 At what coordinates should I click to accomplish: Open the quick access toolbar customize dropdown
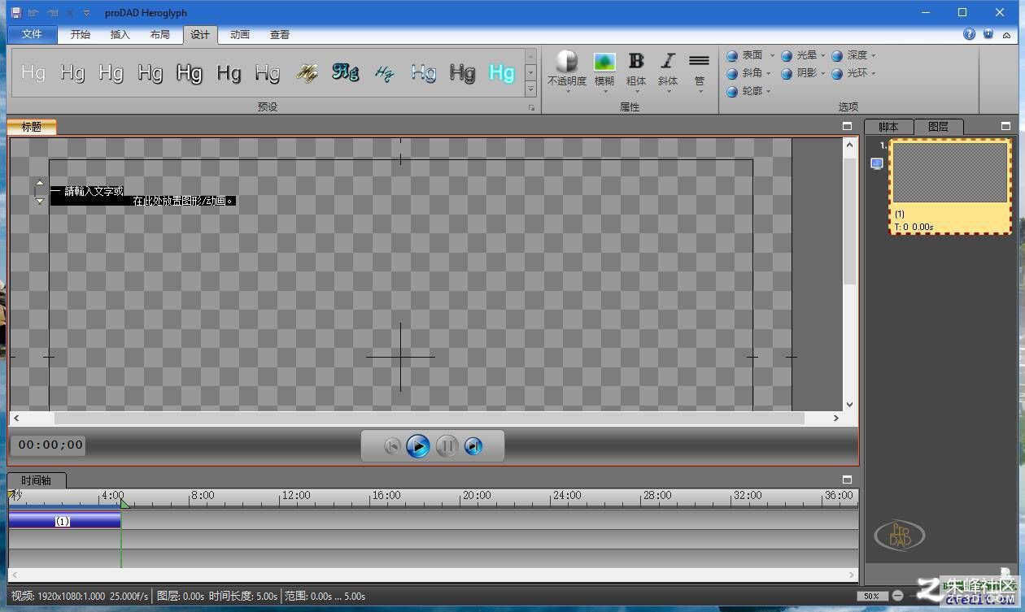[86, 13]
